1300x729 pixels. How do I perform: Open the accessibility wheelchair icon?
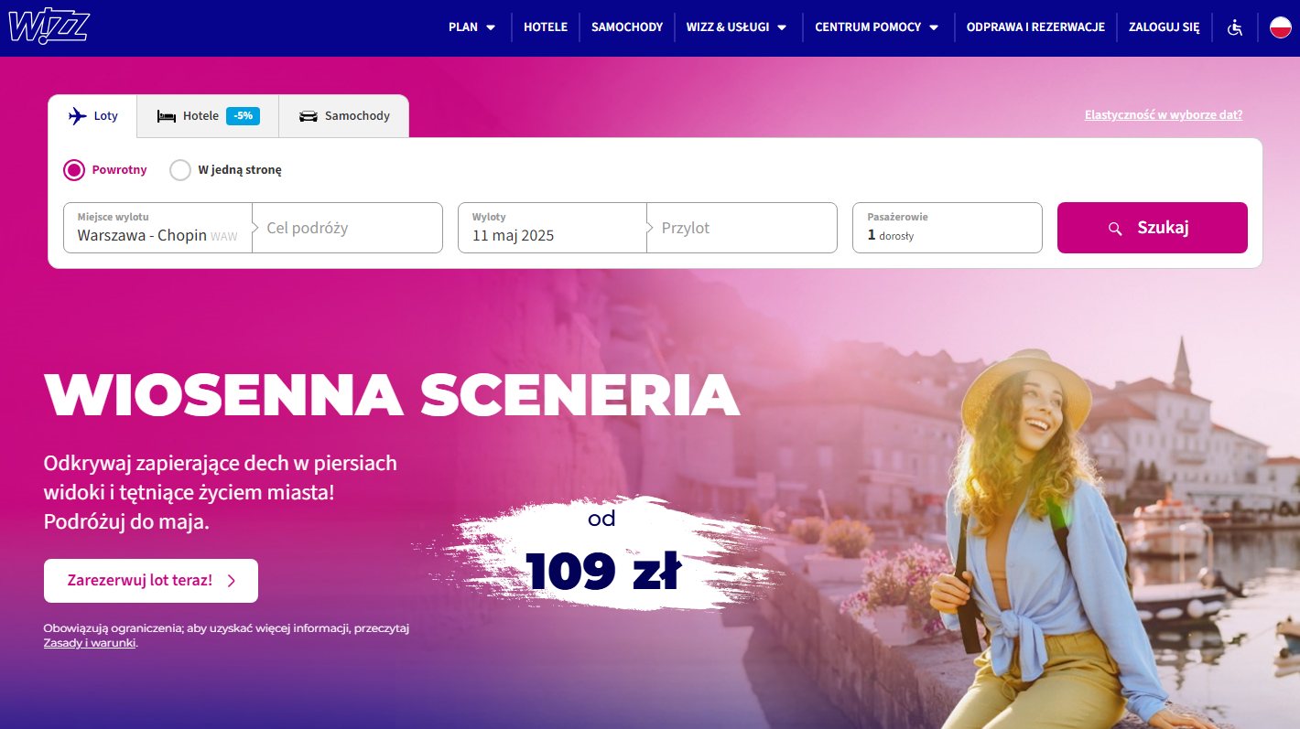[1235, 27]
